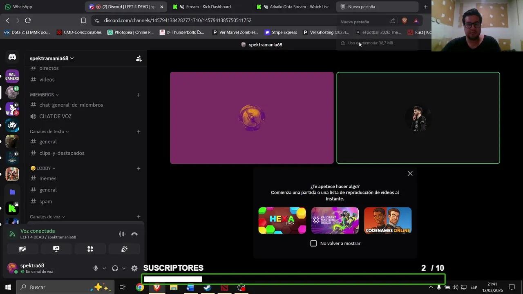The image size is (523, 294).
Task: Open the soundboard button
Action: (x=124, y=249)
